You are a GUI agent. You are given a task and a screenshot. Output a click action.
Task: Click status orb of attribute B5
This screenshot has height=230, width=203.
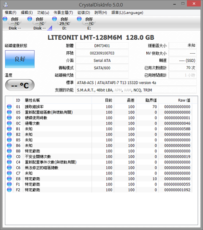point(9,140)
